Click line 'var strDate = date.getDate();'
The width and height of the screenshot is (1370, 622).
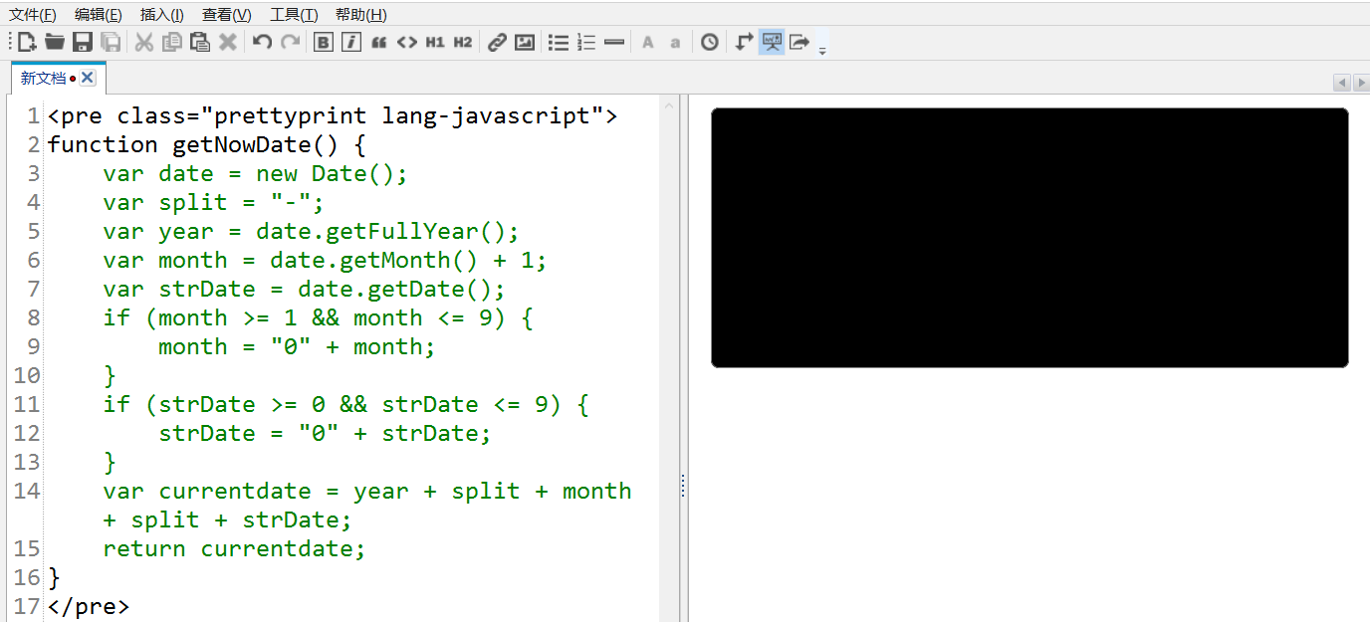coord(304,289)
